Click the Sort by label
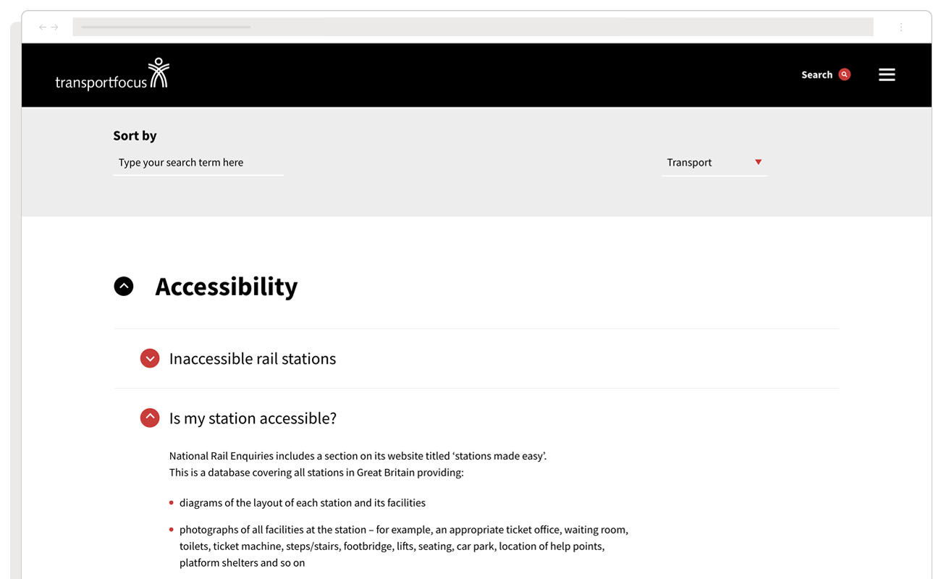 pos(135,135)
